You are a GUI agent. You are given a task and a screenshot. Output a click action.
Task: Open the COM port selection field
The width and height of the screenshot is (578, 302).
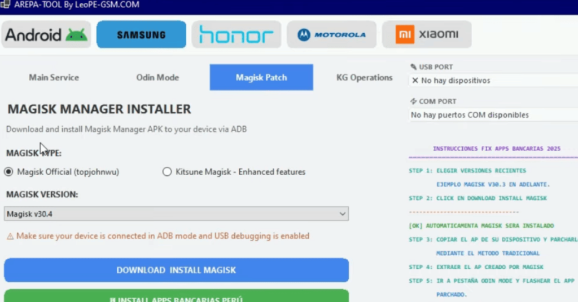click(493, 115)
